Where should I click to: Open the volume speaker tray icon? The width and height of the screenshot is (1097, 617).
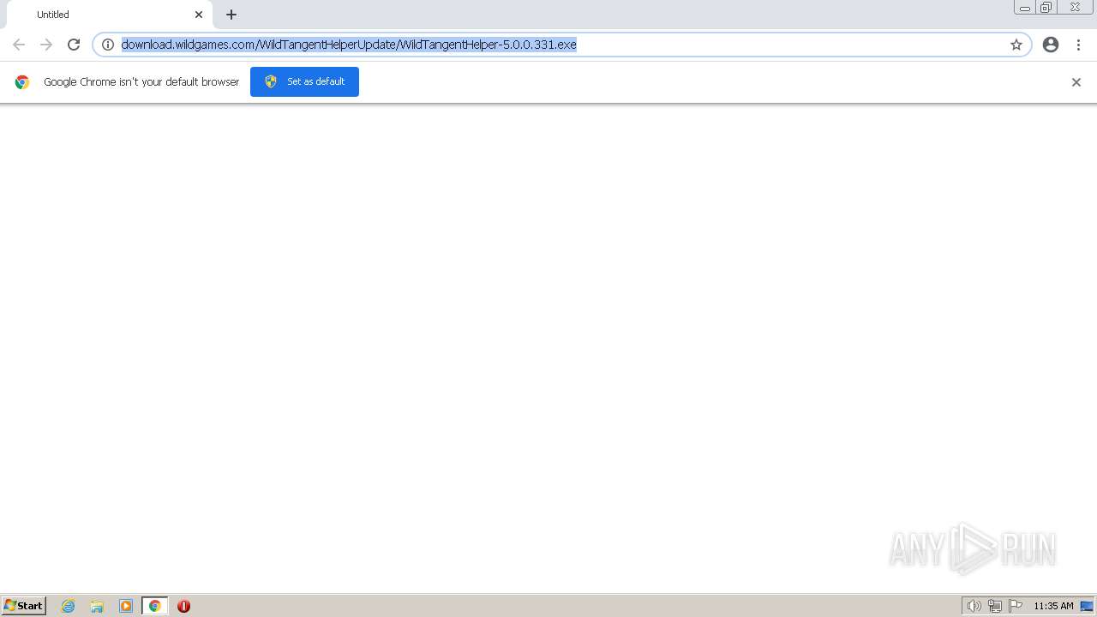coord(974,606)
